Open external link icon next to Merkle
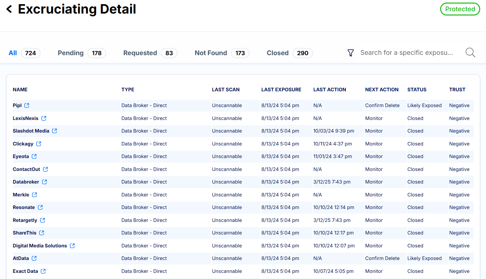The height and width of the screenshot is (279, 486). pos(35,195)
